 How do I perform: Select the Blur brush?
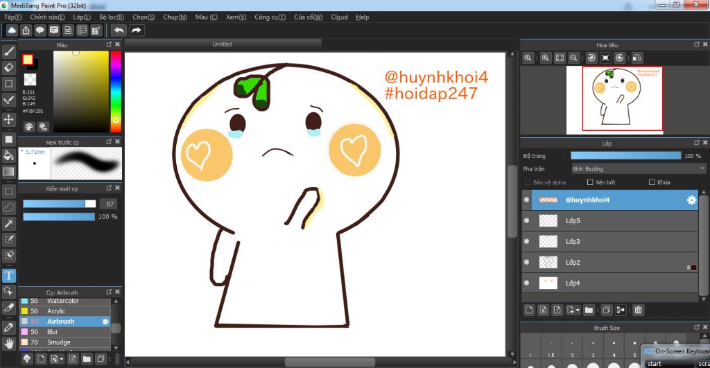65,332
